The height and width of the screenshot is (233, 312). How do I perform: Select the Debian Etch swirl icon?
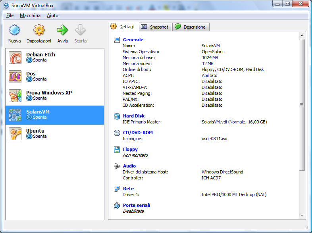[15, 58]
